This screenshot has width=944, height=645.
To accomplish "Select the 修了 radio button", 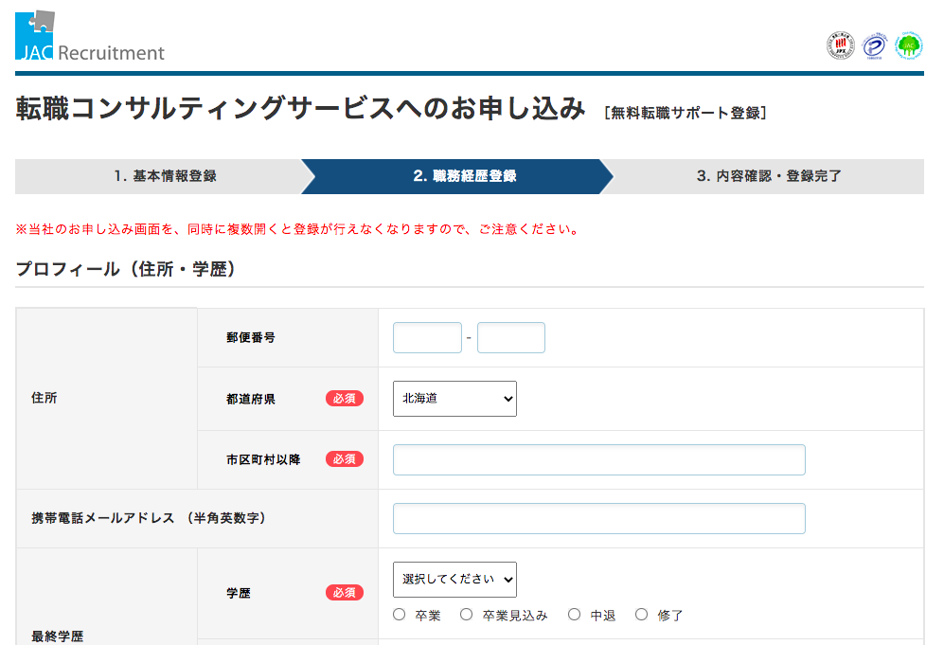I will 642,615.
